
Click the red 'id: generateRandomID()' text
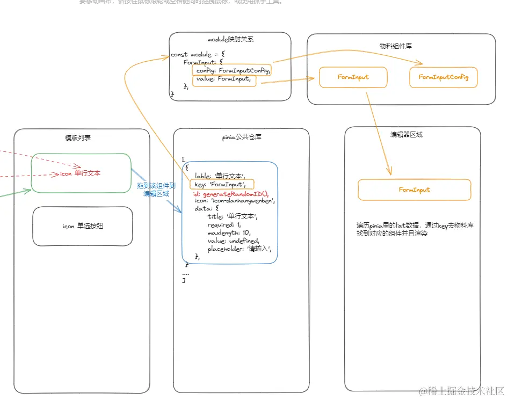point(231,194)
